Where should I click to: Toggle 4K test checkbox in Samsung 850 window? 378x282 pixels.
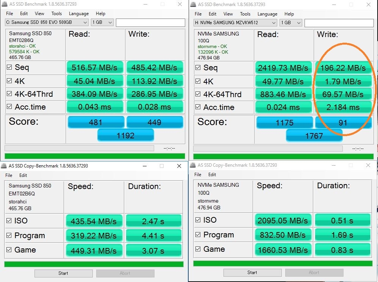[x=9, y=81]
